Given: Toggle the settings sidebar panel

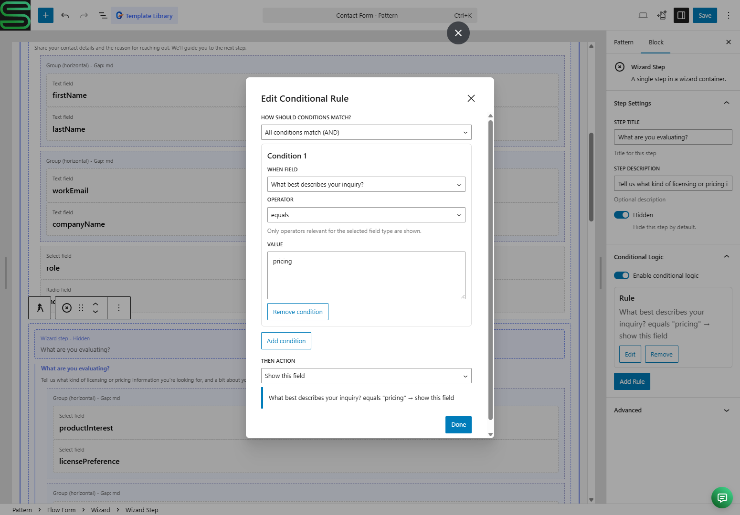Looking at the screenshot, I should tap(681, 15).
